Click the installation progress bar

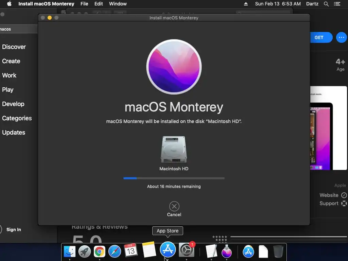click(174, 178)
